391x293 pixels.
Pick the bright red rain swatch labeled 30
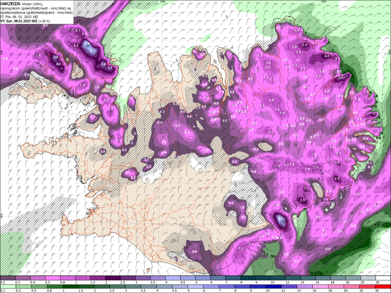pyautogui.click(x=383, y=286)
